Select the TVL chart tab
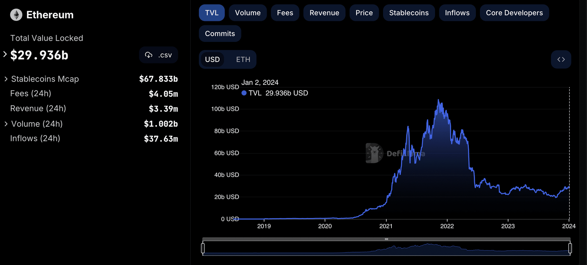 pyautogui.click(x=212, y=13)
